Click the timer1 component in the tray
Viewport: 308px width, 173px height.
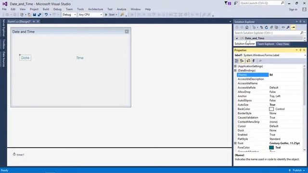coord(18,155)
